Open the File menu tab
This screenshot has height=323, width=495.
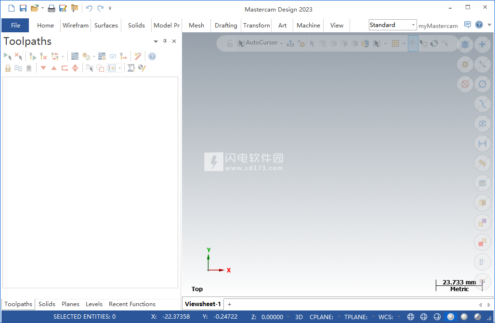[x=15, y=25]
